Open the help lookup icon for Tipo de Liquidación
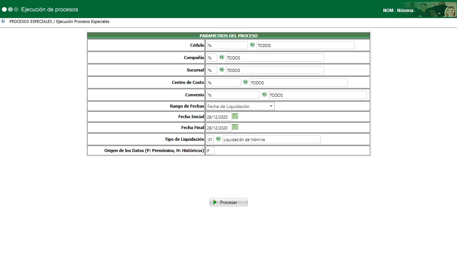This screenshot has width=457, height=260. pos(218,139)
